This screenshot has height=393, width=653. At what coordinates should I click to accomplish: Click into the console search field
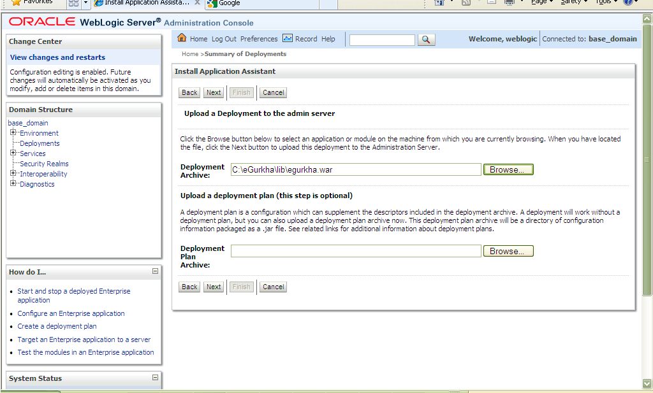click(382, 40)
